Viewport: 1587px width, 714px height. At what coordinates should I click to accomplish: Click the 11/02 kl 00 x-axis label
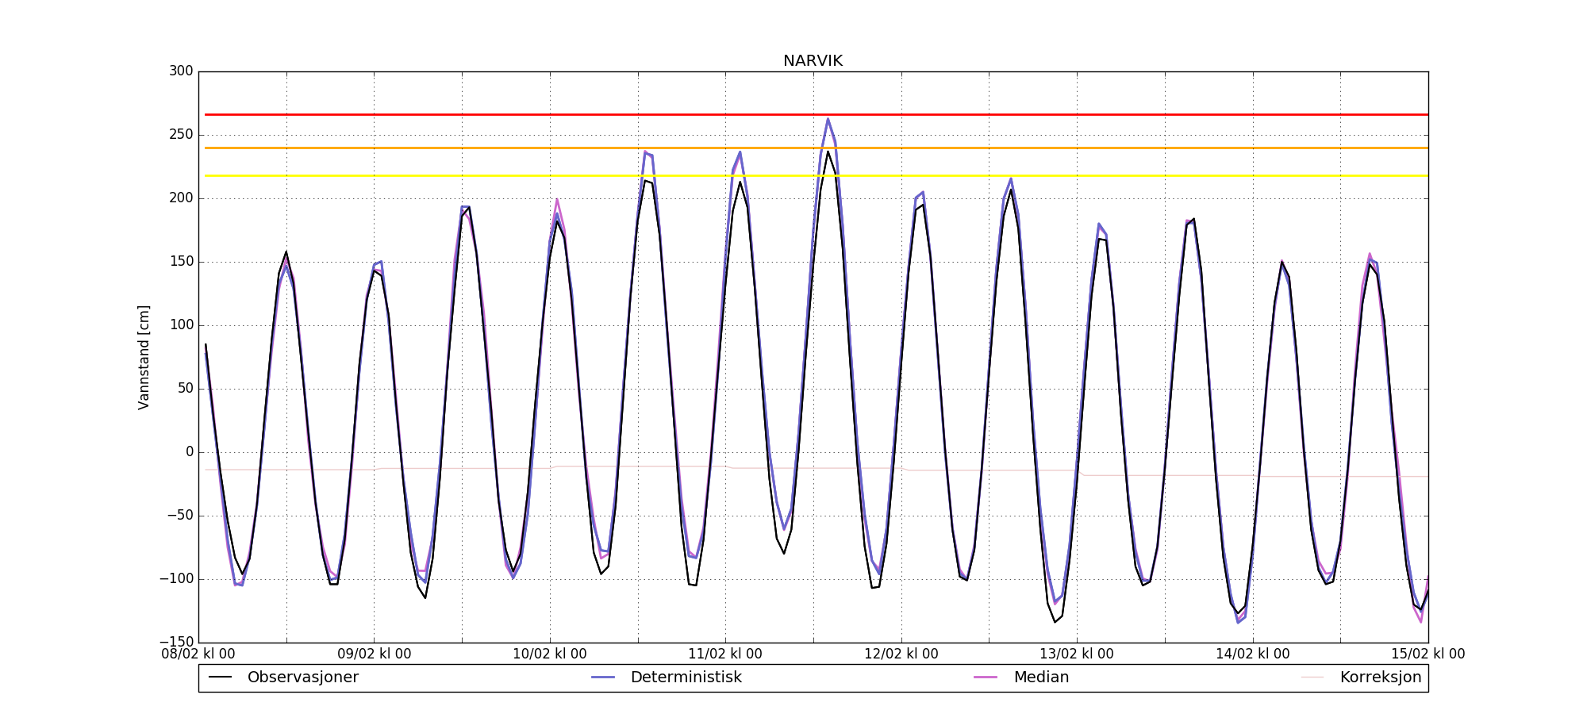click(x=725, y=654)
